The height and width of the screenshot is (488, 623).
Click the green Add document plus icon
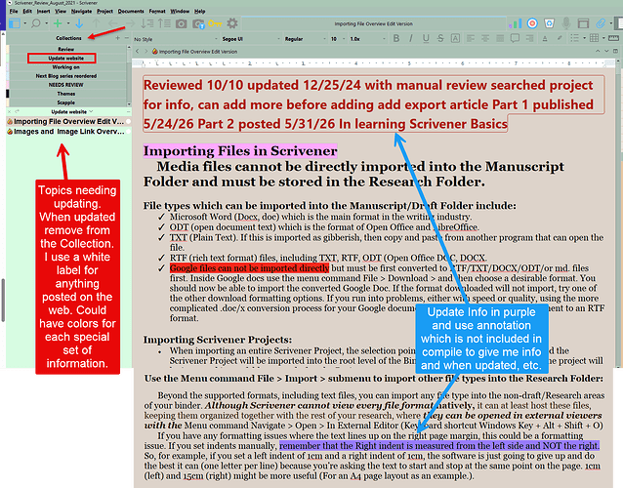(58, 23)
